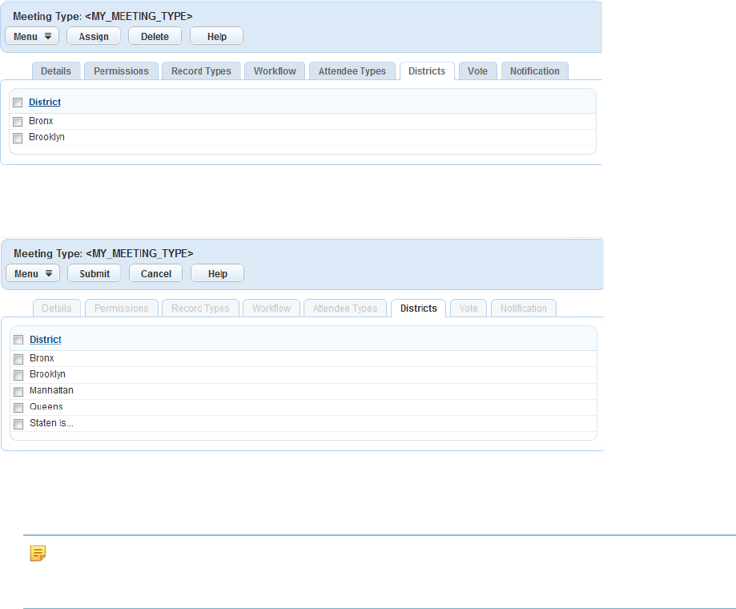Check the Bronx checkbox in upper list
Viewport: 736px width, 609px height.
tap(18, 122)
